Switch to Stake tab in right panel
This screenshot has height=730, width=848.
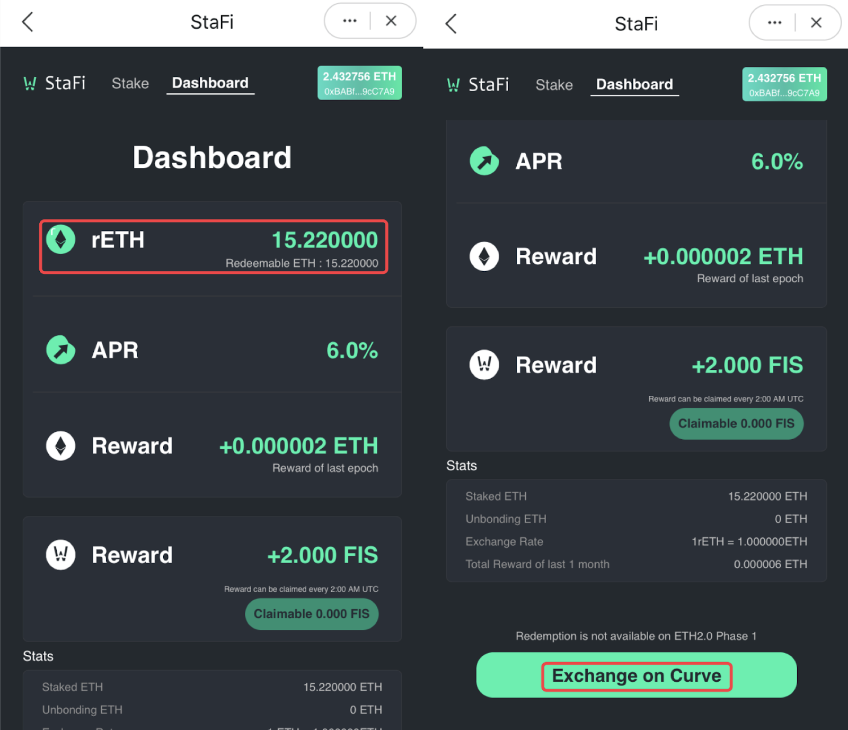554,85
